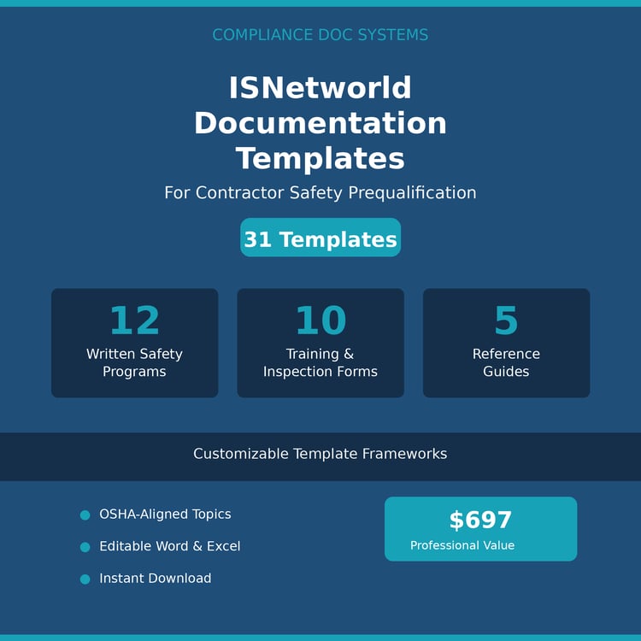The height and width of the screenshot is (641, 641).
Task: Click the OSHA-Aligned Topics bullet text
Action: pyautogui.click(x=165, y=515)
